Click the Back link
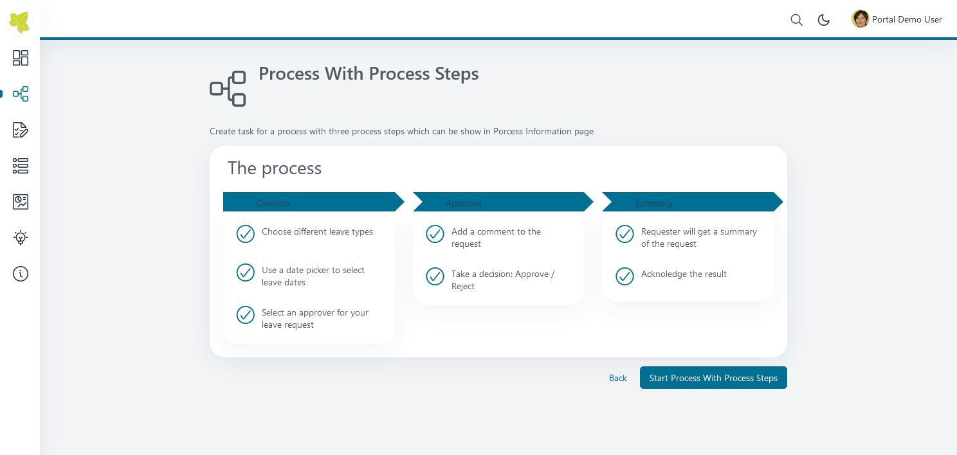This screenshot has width=957, height=455. click(x=618, y=378)
